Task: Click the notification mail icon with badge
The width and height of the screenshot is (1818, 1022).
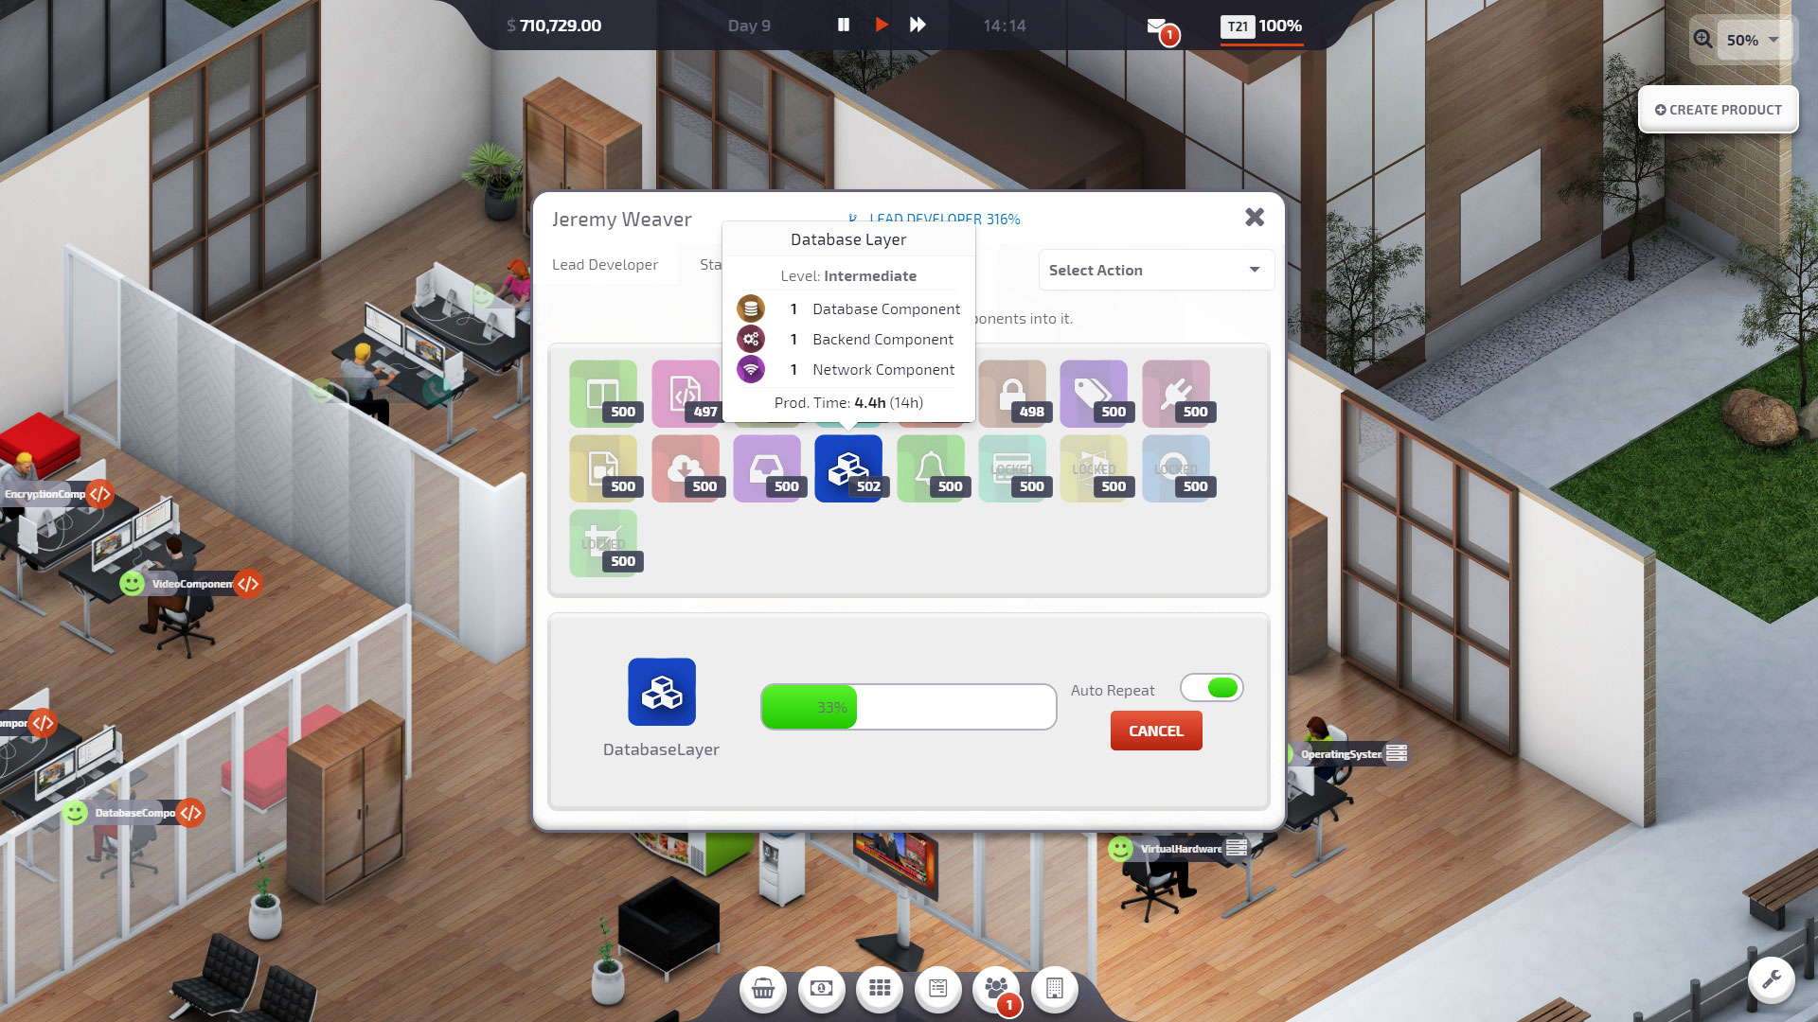Action: click(1155, 25)
